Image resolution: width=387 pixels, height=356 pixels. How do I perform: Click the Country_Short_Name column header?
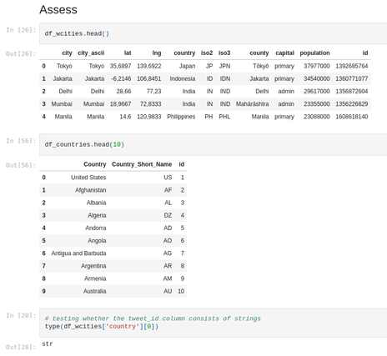pyautogui.click(x=142, y=164)
